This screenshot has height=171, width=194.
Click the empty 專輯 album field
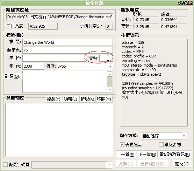click(x=54, y=58)
